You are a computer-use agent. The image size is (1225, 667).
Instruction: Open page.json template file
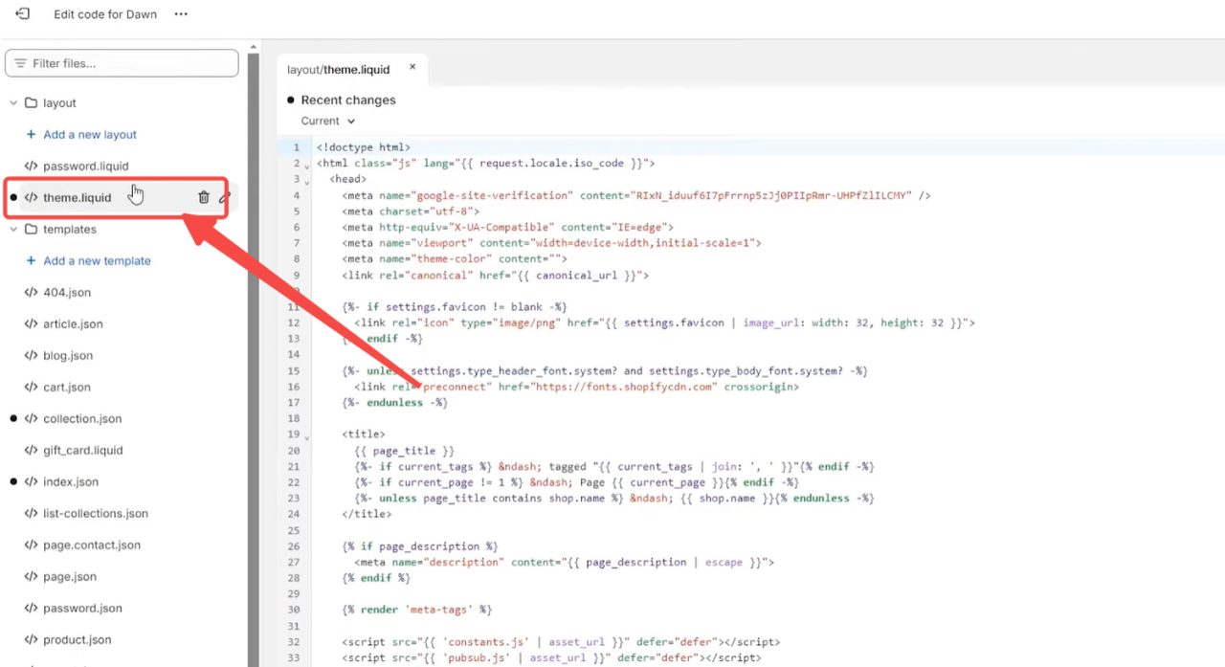click(x=70, y=576)
